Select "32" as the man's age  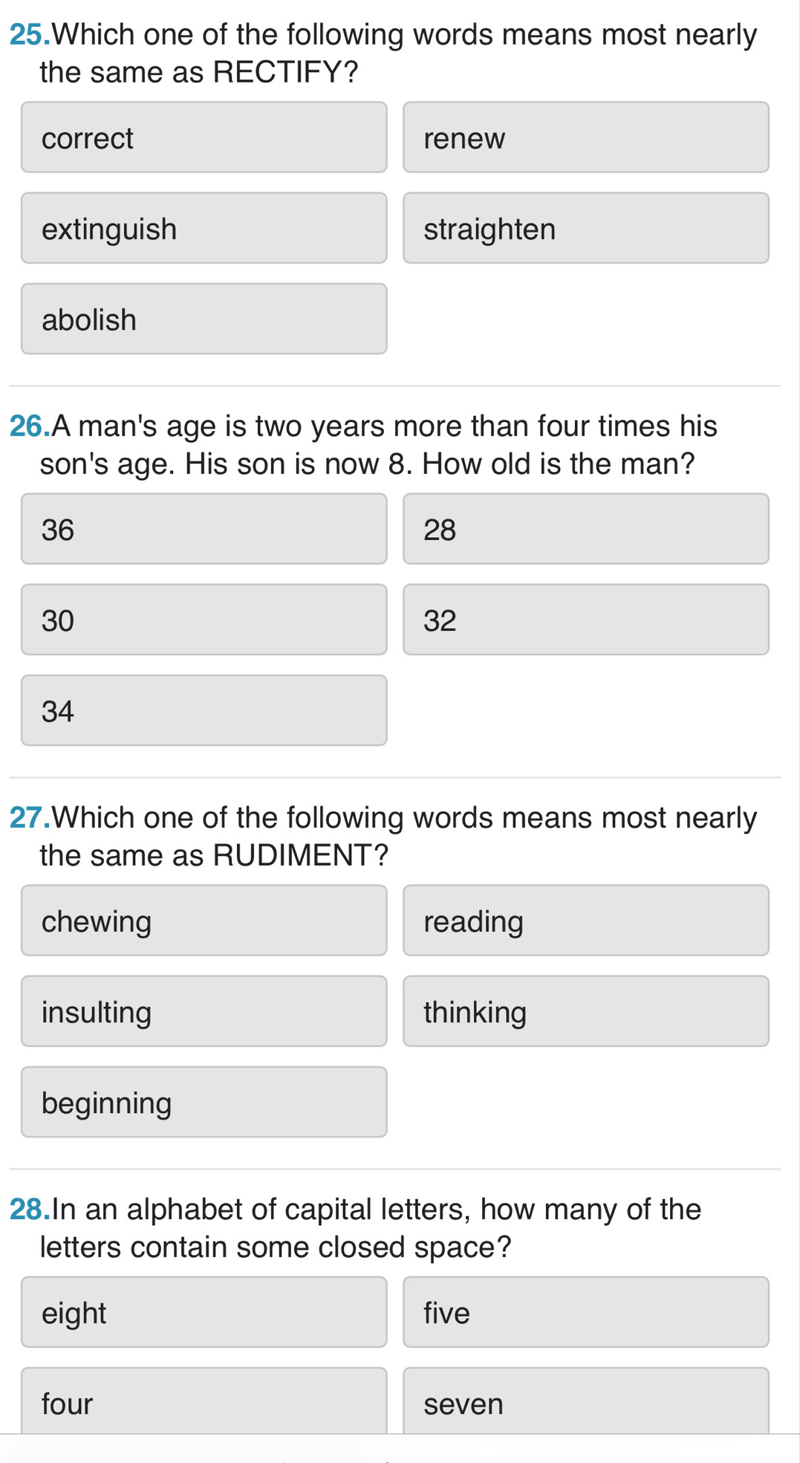click(585, 619)
